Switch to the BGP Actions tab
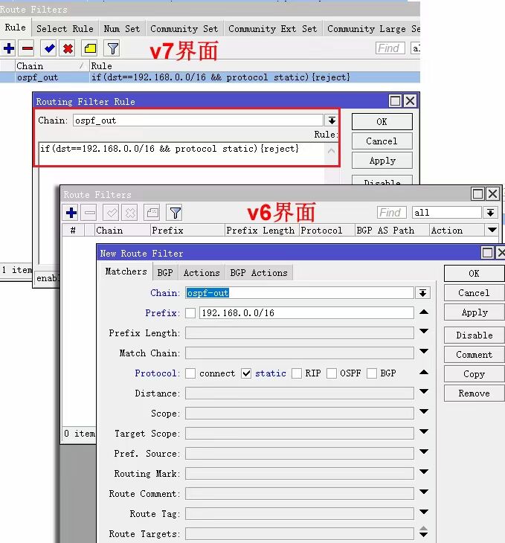 (x=258, y=273)
